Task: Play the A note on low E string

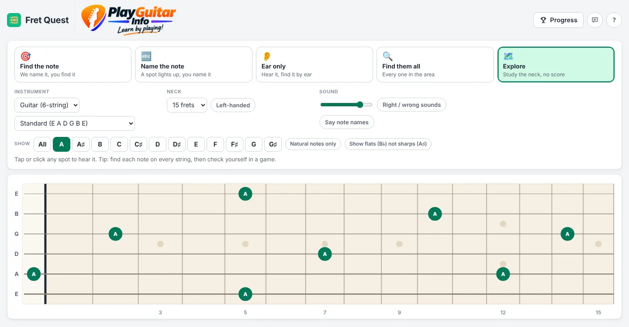Action: 245,294
